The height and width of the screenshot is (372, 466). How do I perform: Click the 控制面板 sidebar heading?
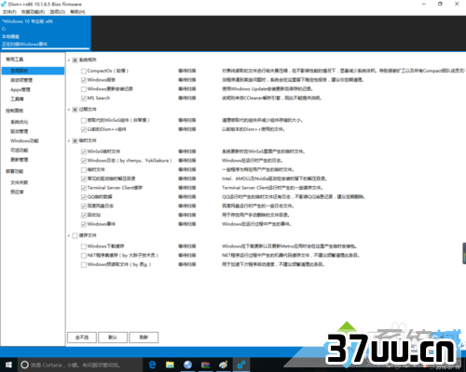(x=15, y=111)
